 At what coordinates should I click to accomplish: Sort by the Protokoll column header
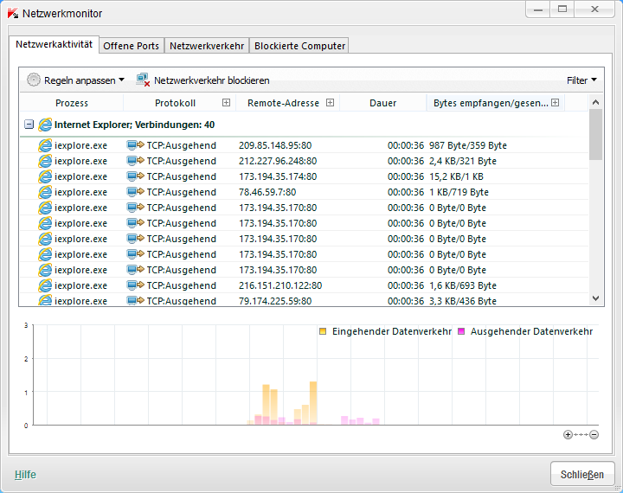(175, 103)
